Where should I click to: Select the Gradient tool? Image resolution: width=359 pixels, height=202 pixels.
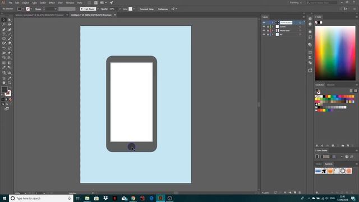pos(10,63)
